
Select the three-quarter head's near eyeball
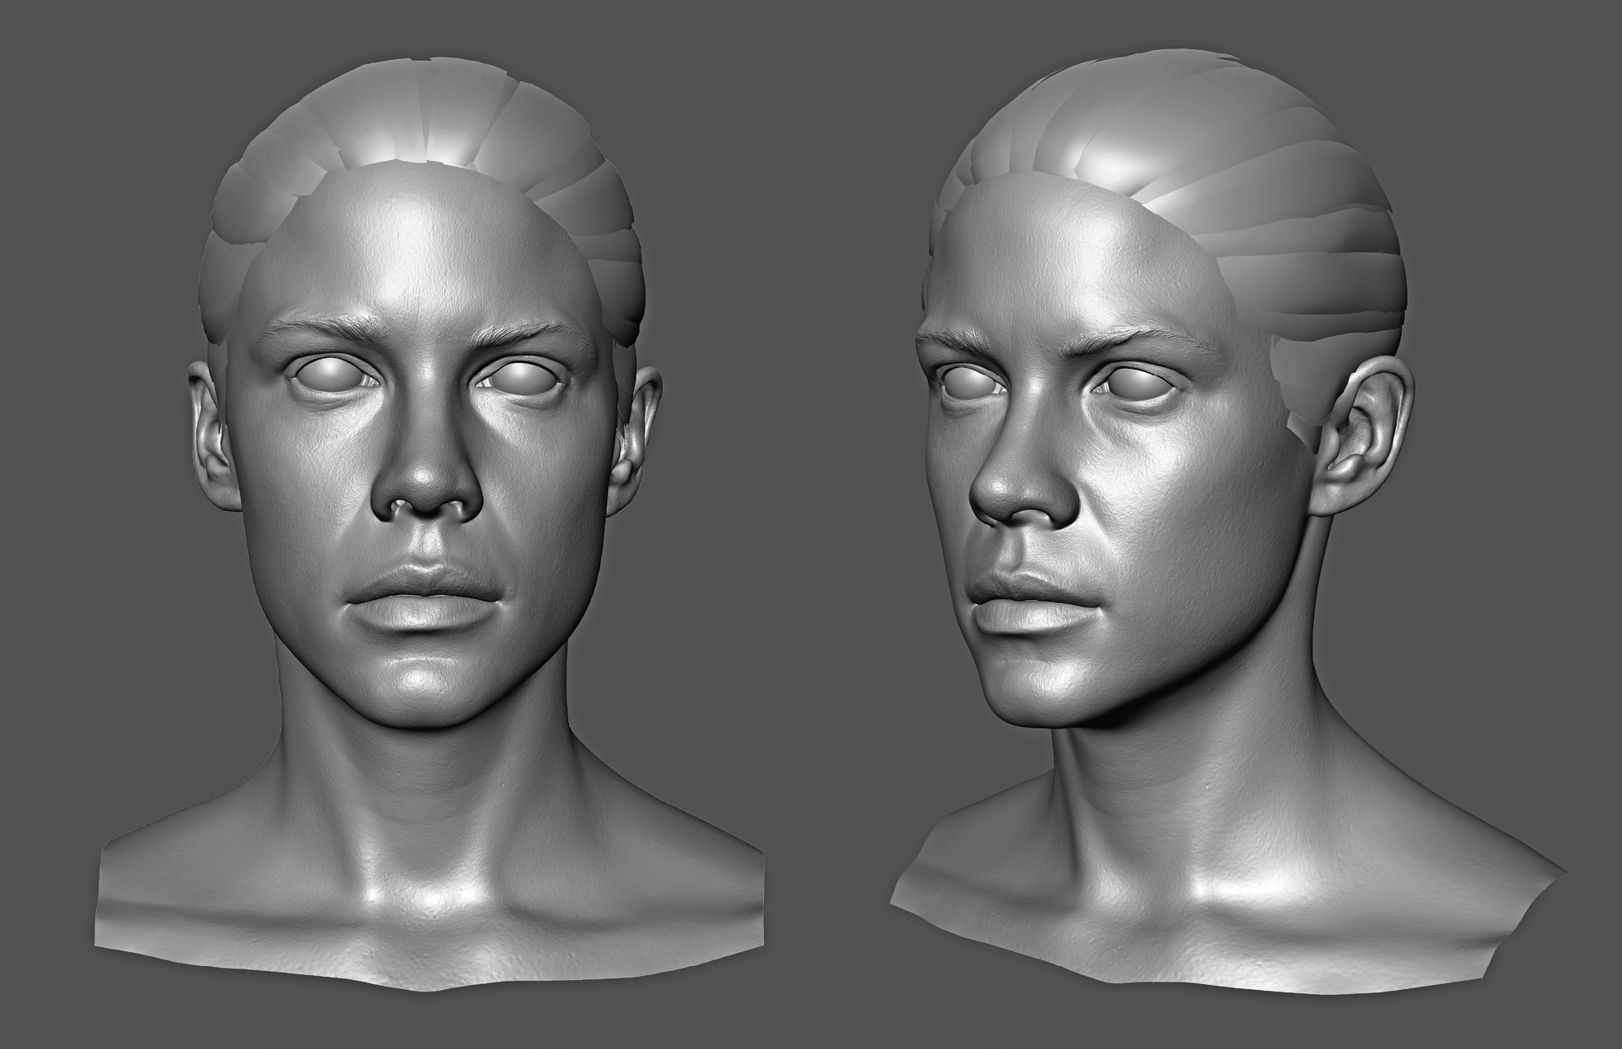1139,382
